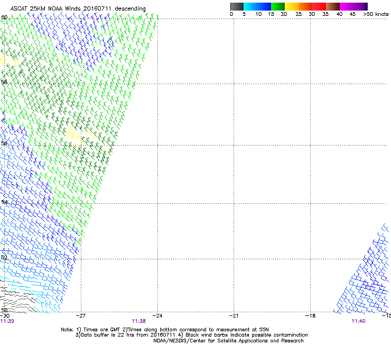
Task: Click the purple time label '11:38'
Action: 138,321
